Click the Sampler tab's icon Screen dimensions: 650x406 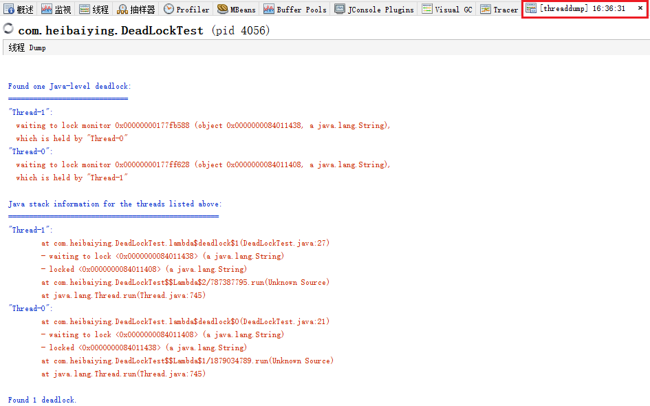point(122,10)
